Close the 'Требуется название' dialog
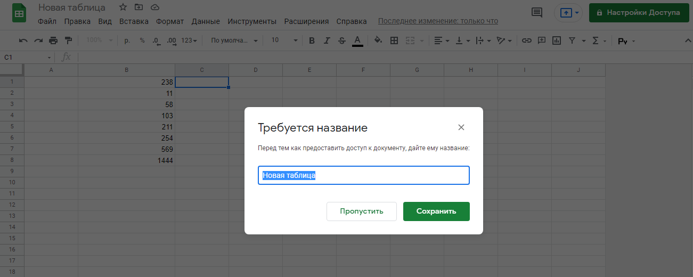693x277 pixels. coord(461,127)
